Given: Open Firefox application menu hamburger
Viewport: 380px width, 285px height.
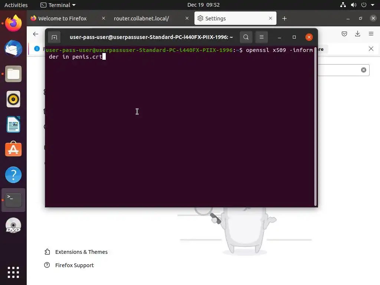Looking at the screenshot, I should click(x=371, y=34).
